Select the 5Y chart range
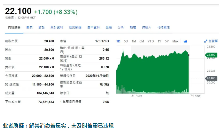The width and height of the screenshot is (224, 131). [x=167, y=41]
